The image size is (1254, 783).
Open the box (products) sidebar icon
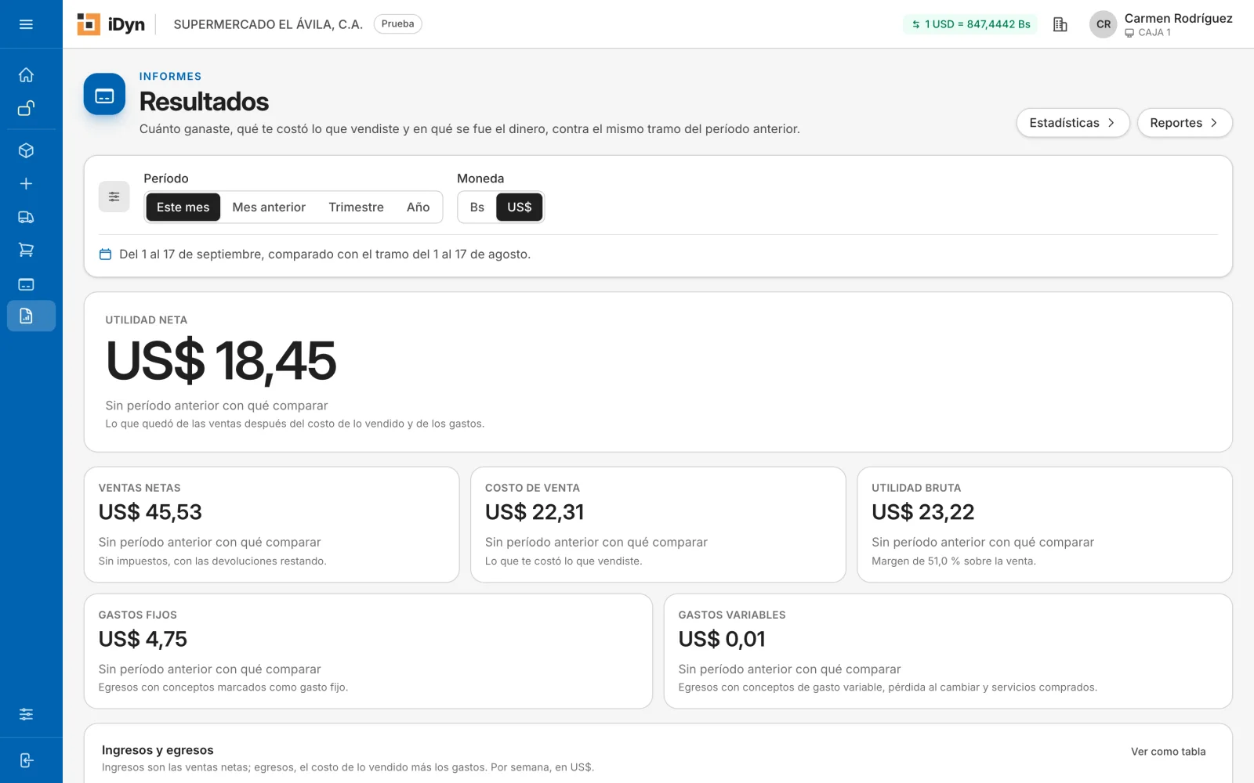[x=26, y=150]
